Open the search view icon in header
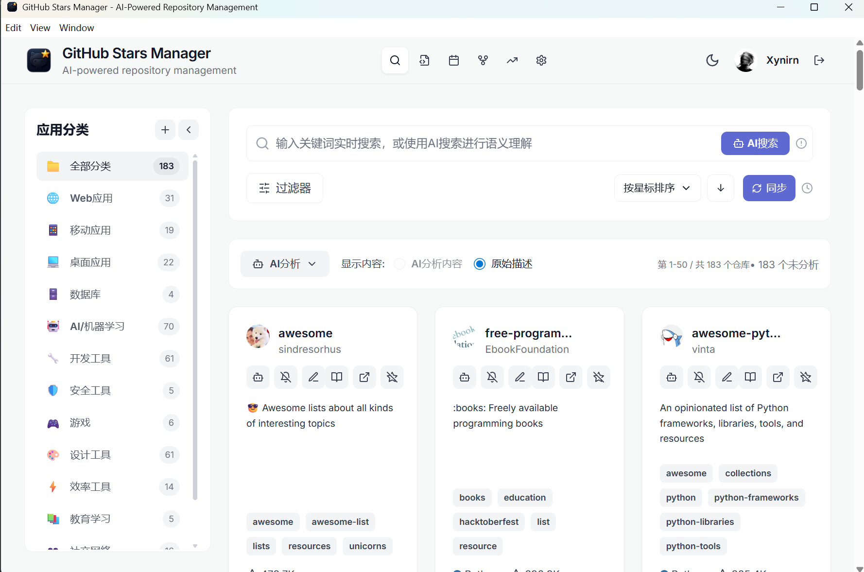Image resolution: width=864 pixels, height=572 pixels. coord(395,60)
